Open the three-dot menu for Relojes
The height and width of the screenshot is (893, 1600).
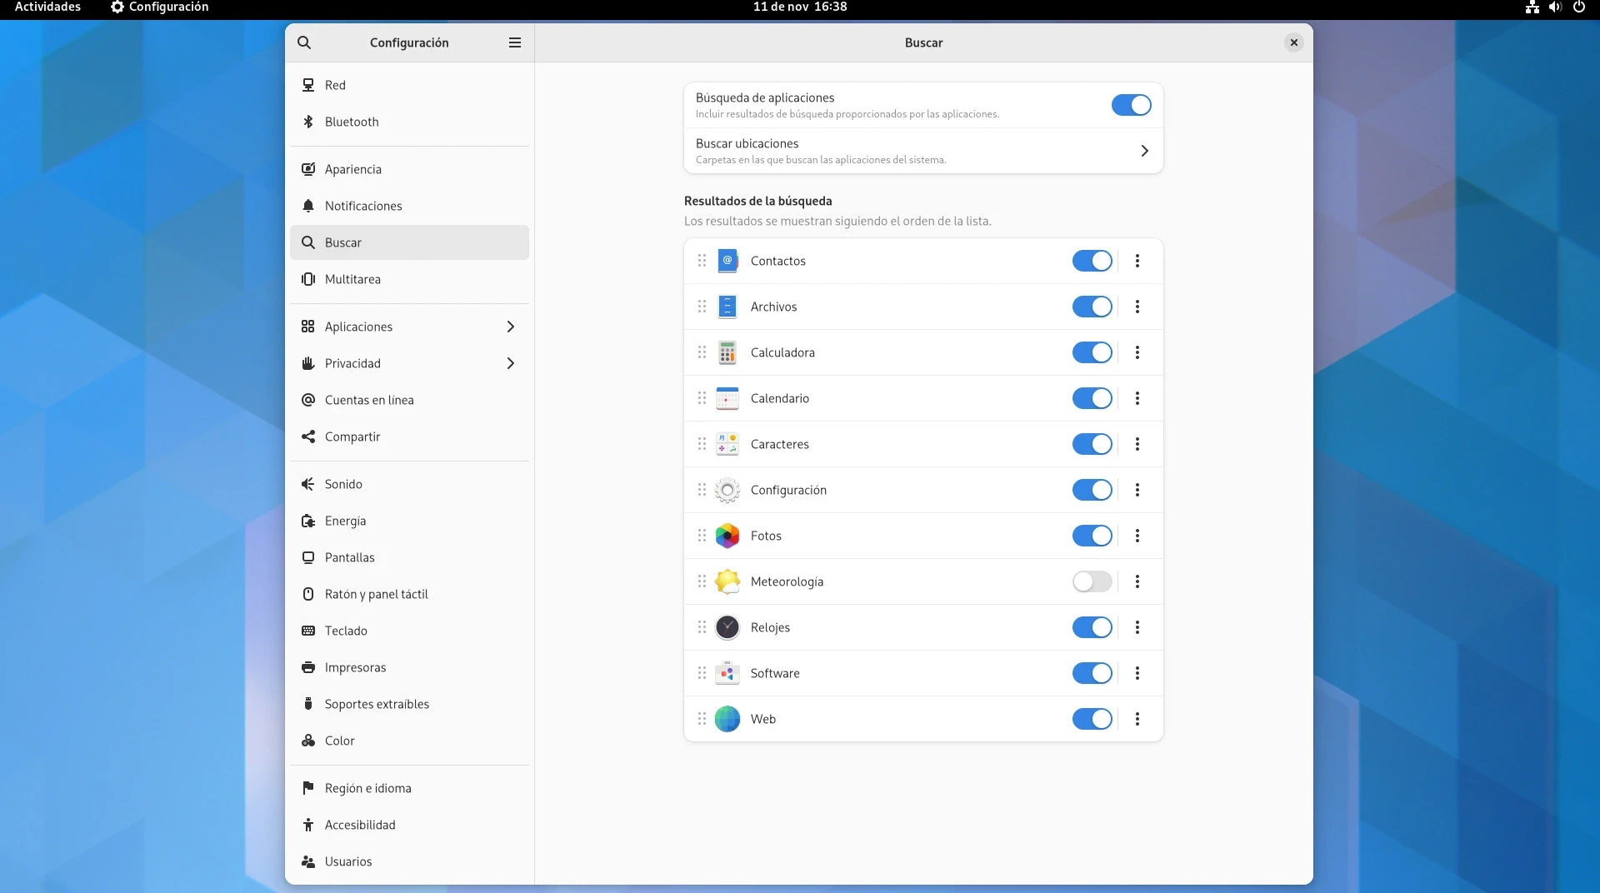point(1137,627)
